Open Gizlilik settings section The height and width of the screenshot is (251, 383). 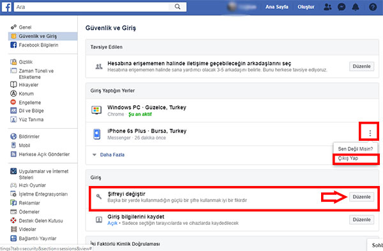[26, 62]
